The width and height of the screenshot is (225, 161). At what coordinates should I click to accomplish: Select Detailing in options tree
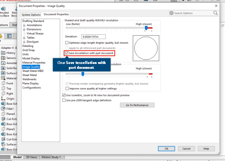[x=28, y=46]
